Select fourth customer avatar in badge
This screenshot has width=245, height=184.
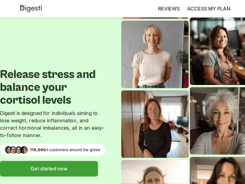(24, 150)
